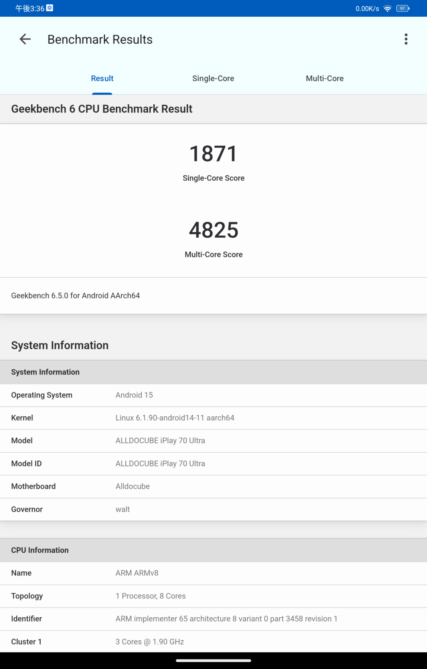Image resolution: width=427 pixels, height=669 pixels.
Task: Tap the bottom navigation gesture bar
Action: (x=213, y=660)
